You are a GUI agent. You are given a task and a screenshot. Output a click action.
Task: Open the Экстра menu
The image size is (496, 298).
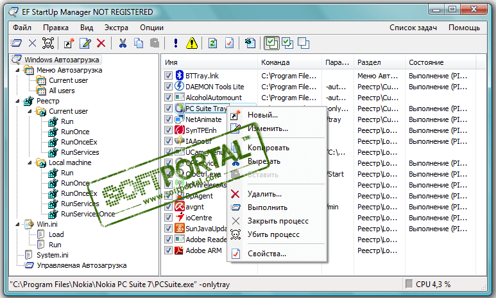click(116, 28)
